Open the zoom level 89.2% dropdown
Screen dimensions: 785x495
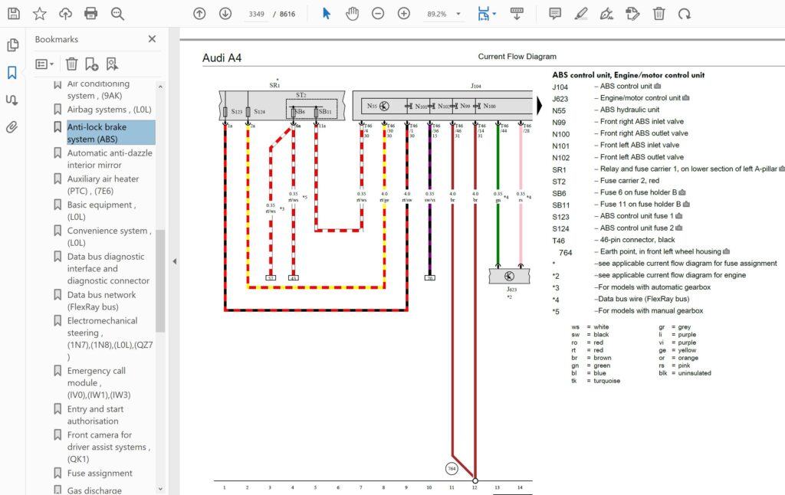(458, 14)
